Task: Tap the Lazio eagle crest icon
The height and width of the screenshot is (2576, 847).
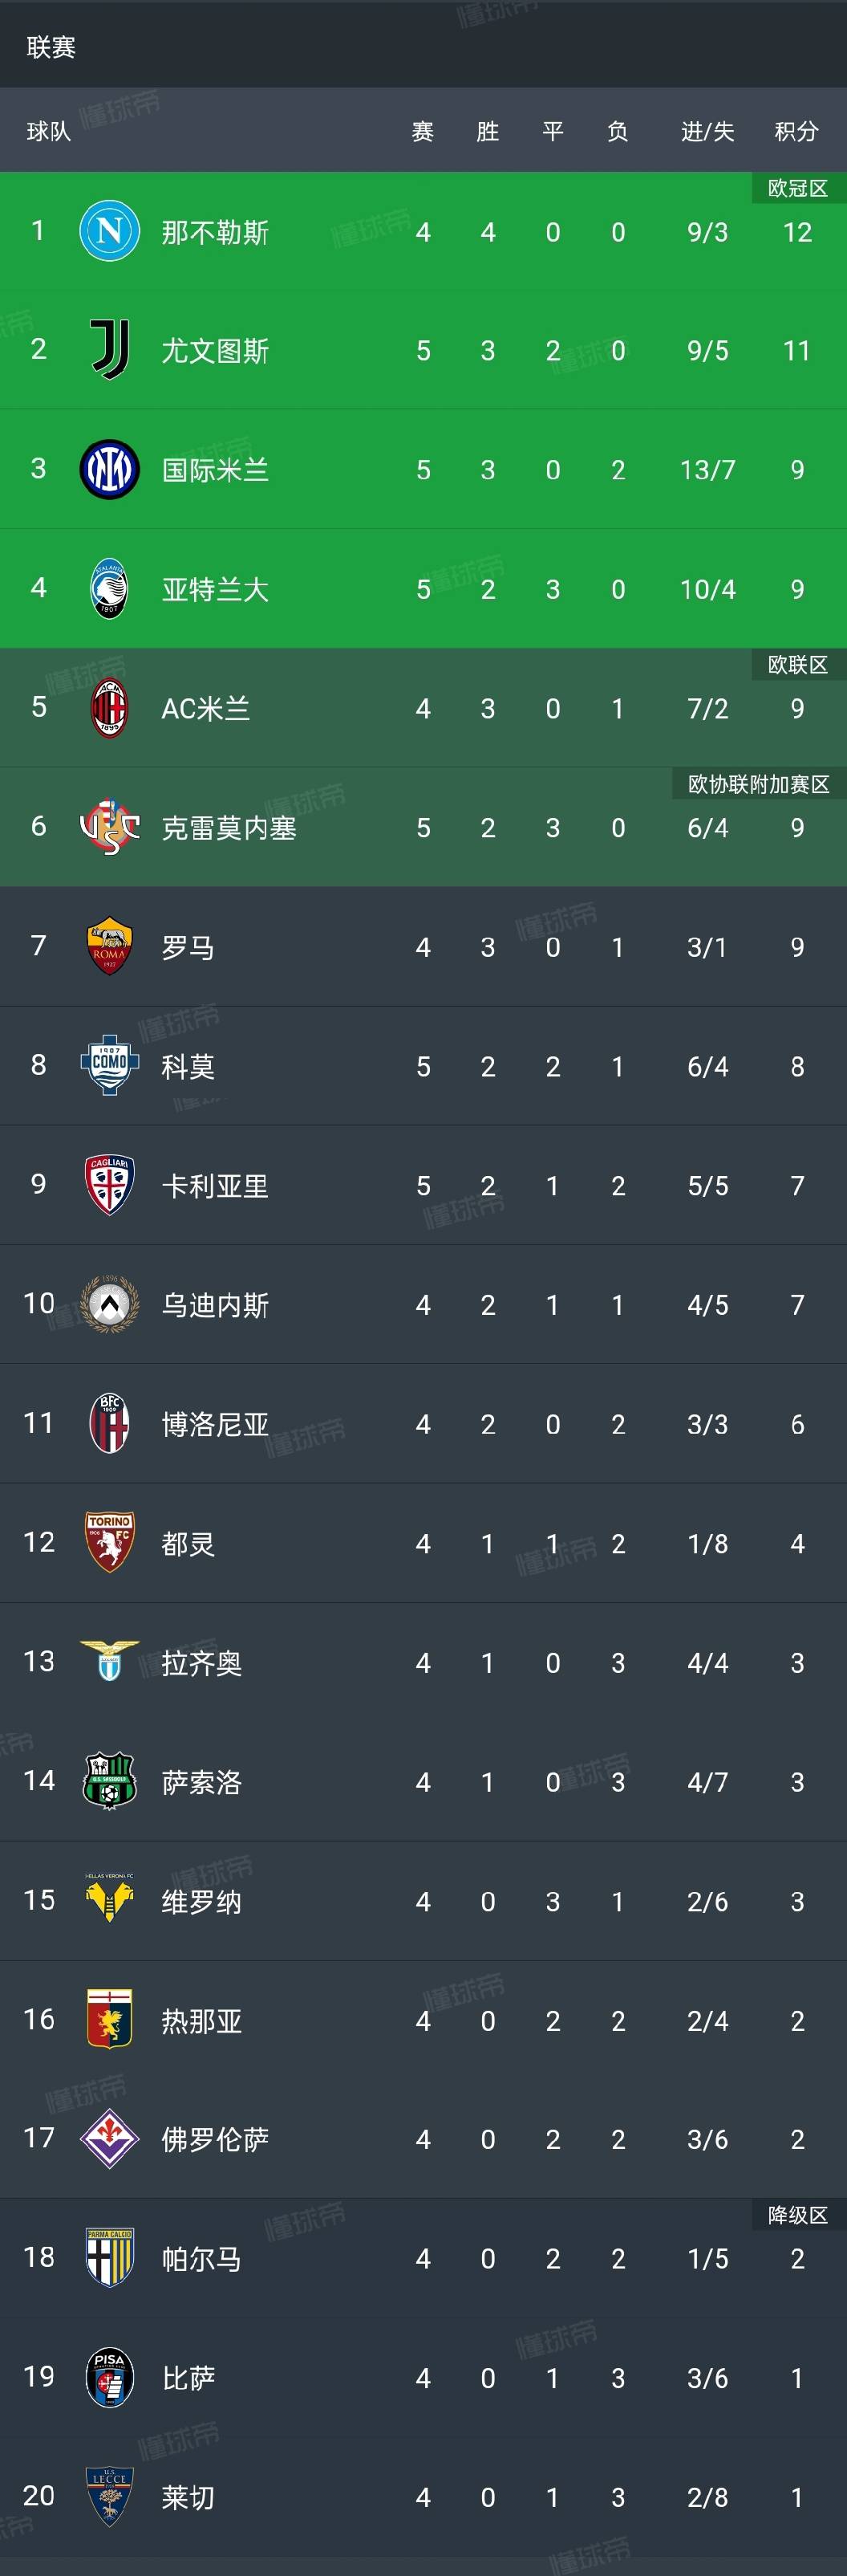Action: pyautogui.click(x=109, y=1661)
